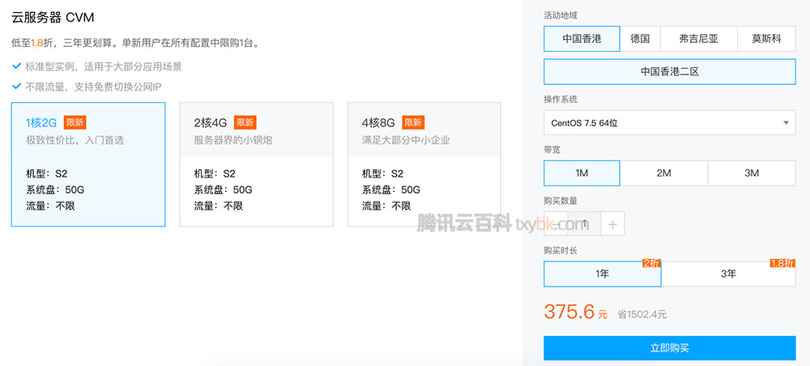Click checkmark beside 标准型实例 line

click(16, 66)
